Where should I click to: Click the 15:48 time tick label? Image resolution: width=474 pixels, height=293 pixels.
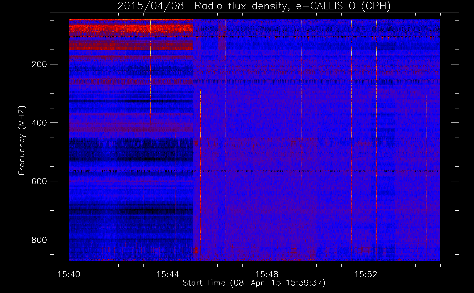pos(267,275)
